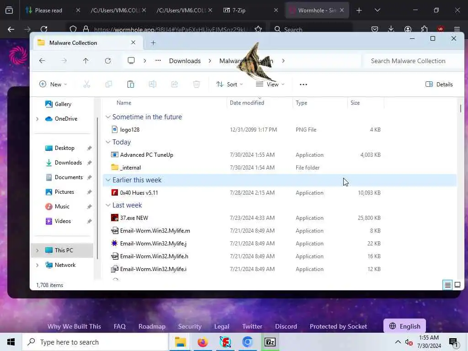The height and width of the screenshot is (351, 468).
Task: Open Documents in quick access
Action: click(x=69, y=177)
